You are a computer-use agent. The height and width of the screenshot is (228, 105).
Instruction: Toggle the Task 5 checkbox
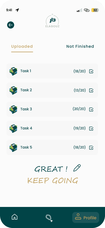(91, 148)
